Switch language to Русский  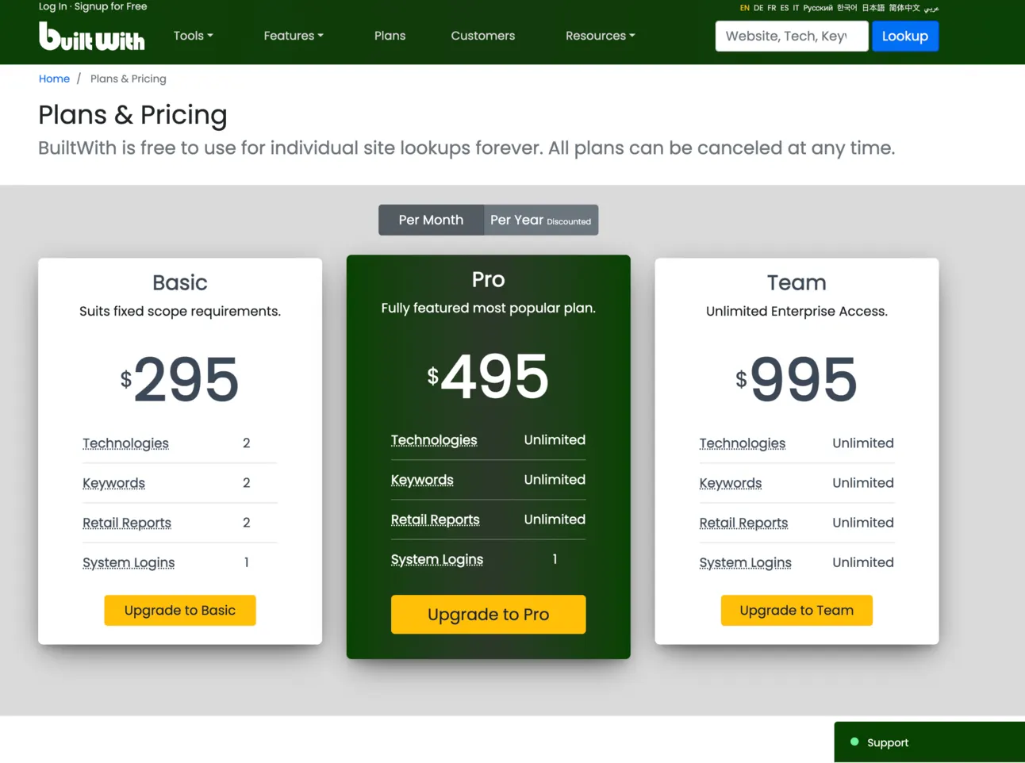point(818,8)
